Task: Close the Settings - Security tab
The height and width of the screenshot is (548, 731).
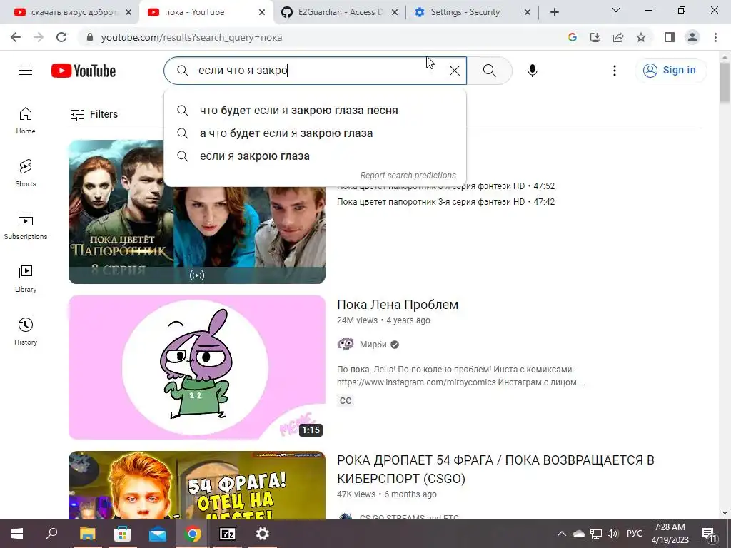Action: (528, 13)
